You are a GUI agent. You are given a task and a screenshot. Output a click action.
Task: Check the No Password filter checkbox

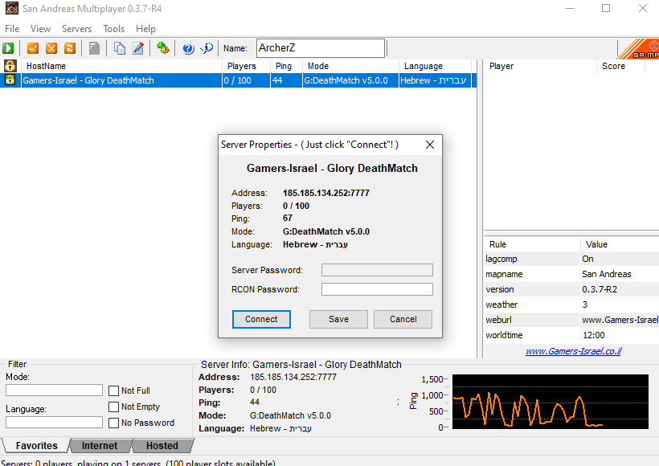pos(113,423)
